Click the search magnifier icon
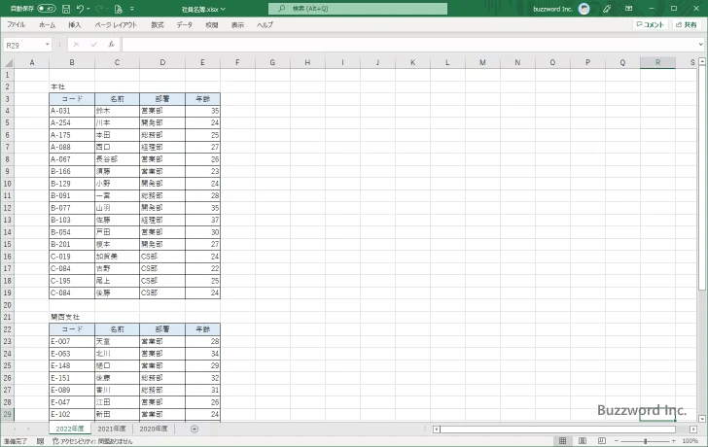Viewport: 708px width, 447px height. click(282, 9)
